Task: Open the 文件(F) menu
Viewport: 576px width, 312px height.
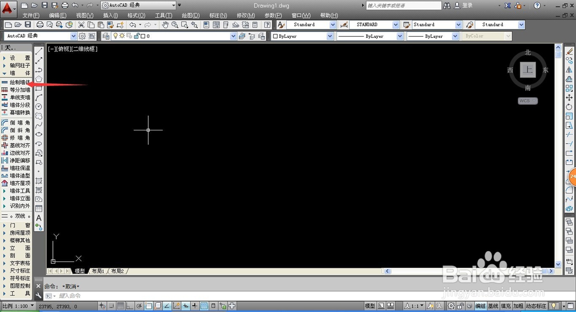Action: pyautogui.click(x=31, y=16)
